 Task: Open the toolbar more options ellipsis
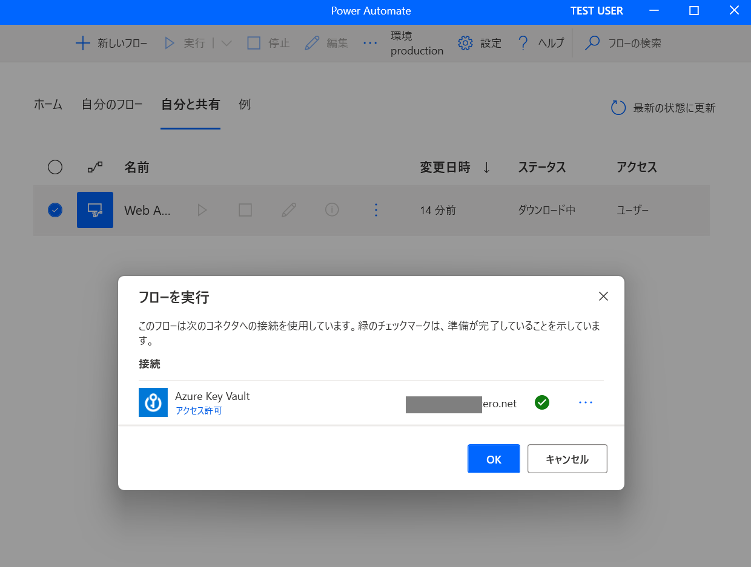point(370,43)
